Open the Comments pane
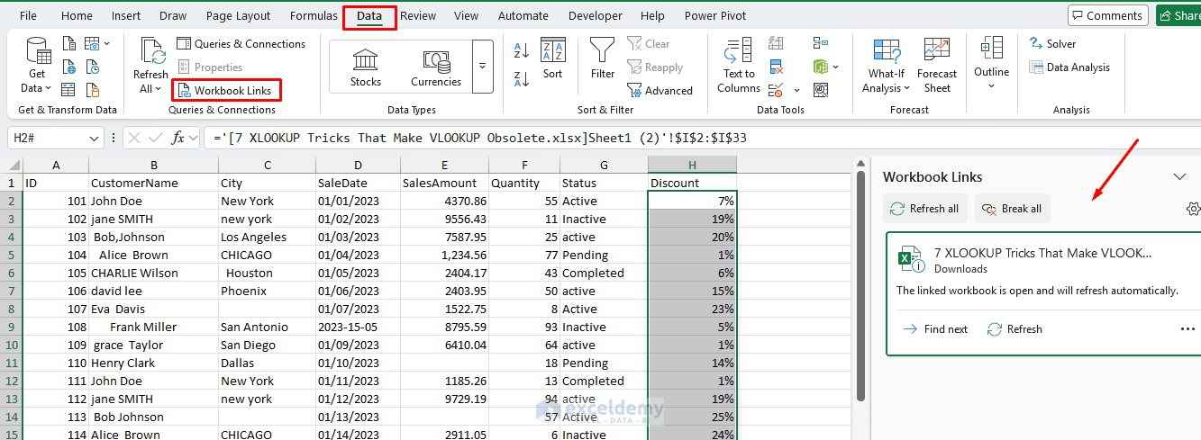 [1106, 15]
